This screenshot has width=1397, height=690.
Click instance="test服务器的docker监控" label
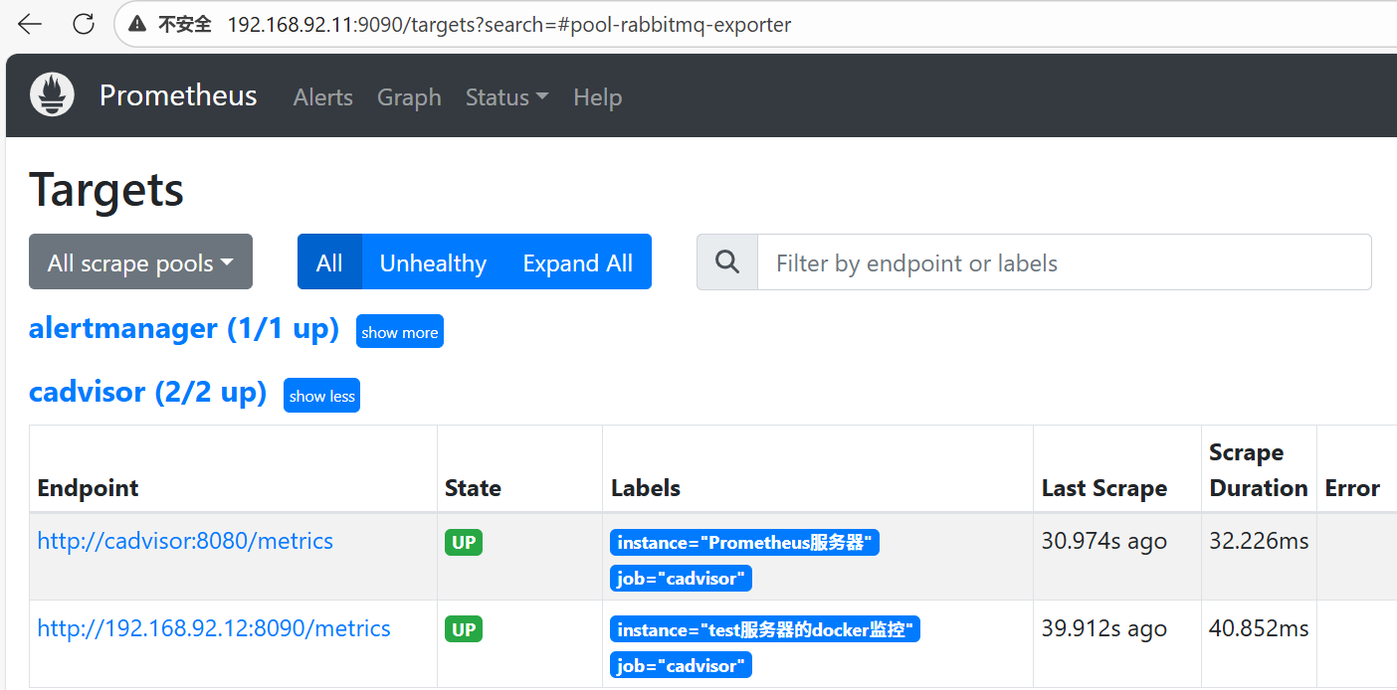pyautogui.click(x=765, y=629)
